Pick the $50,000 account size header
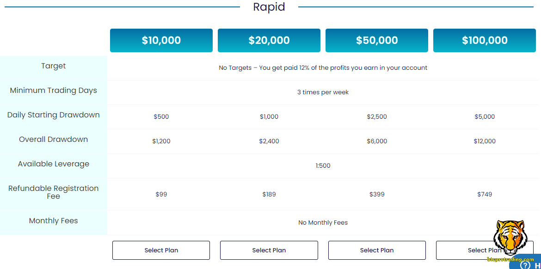The height and width of the screenshot is (269, 541). tap(377, 40)
